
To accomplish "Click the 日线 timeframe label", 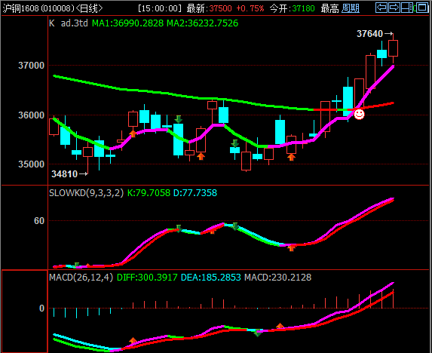I will pyautogui.click(x=89, y=8).
